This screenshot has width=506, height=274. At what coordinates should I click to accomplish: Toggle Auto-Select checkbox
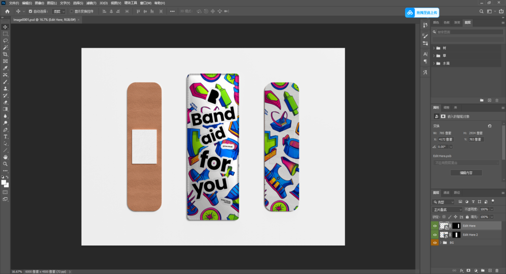31,11
